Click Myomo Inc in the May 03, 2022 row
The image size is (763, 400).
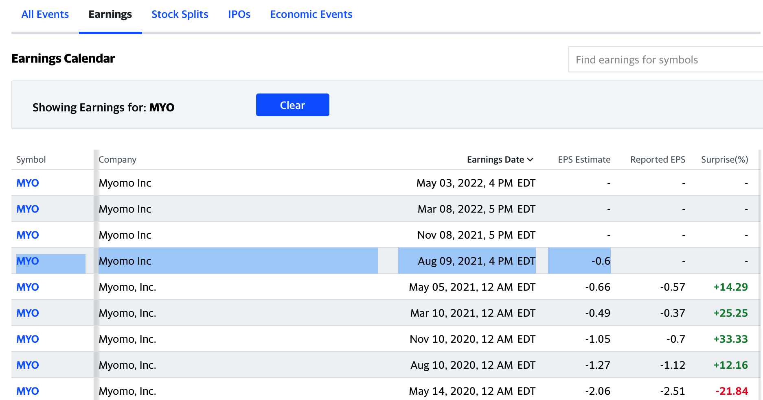(125, 183)
